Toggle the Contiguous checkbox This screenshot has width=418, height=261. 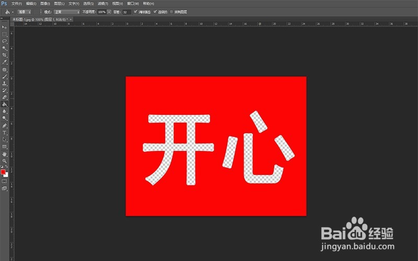point(155,11)
